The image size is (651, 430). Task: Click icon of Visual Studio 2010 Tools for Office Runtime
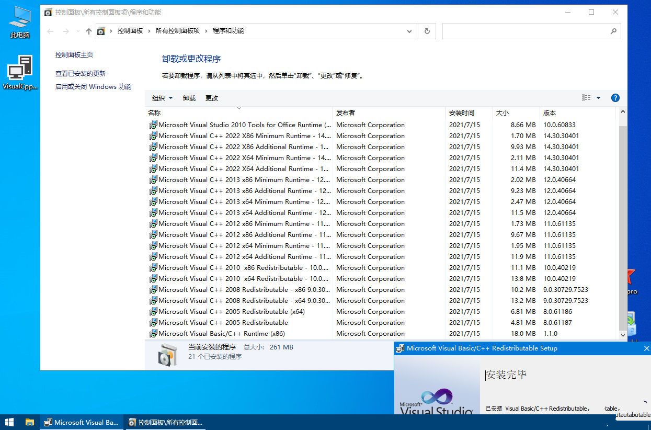pos(153,125)
